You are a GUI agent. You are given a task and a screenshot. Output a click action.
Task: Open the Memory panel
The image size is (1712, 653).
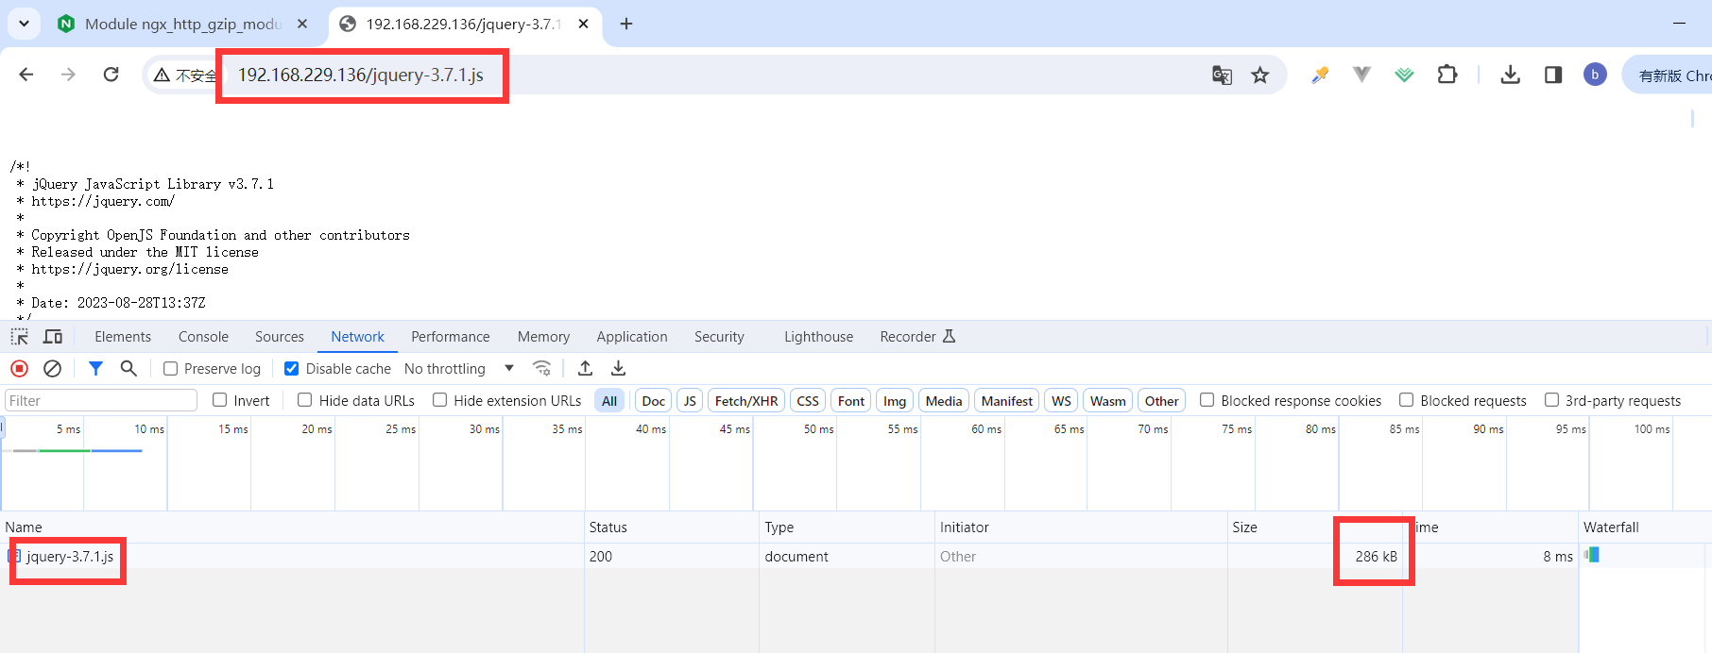[x=543, y=337]
